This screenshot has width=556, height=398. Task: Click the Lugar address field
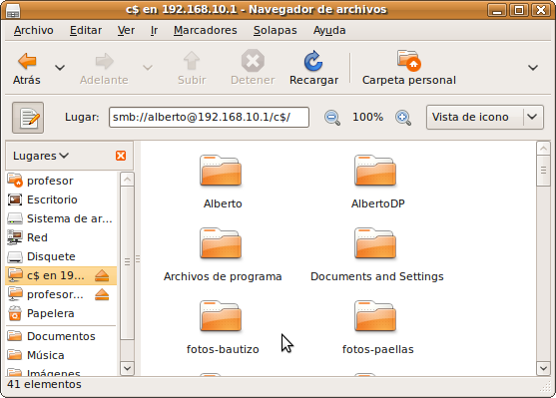(x=209, y=118)
